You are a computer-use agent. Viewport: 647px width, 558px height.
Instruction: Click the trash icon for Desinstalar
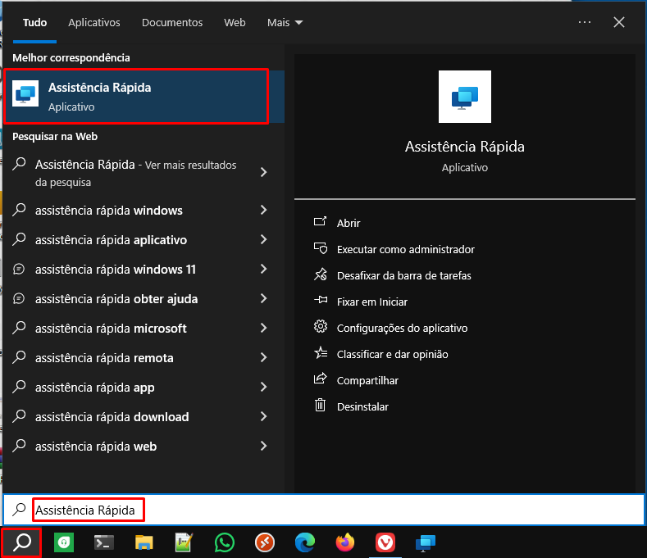pos(320,406)
